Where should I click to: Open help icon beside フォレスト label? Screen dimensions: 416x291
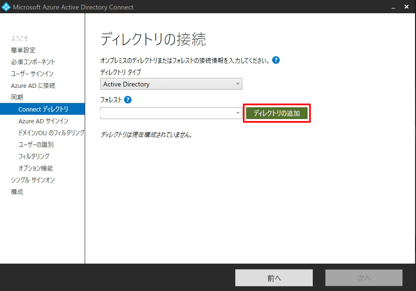(x=128, y=100)
